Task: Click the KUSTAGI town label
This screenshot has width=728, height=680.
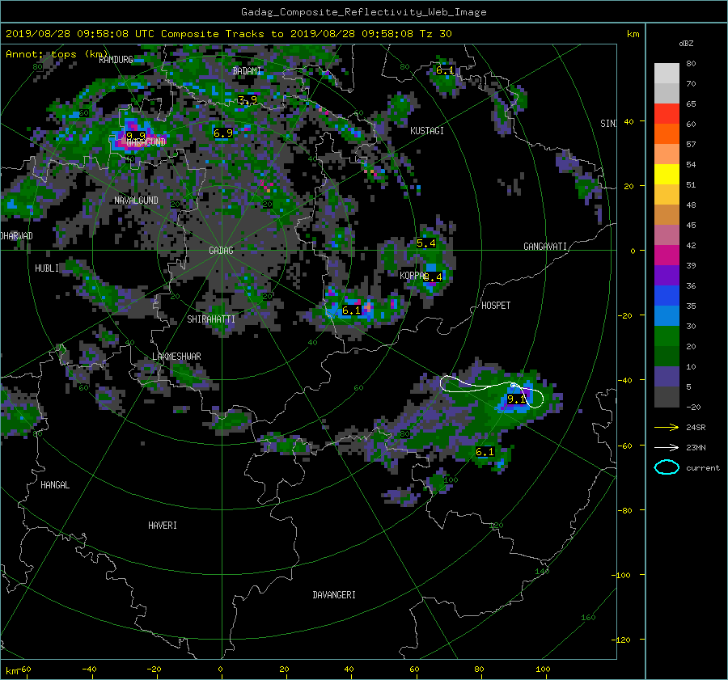Action: (426, 131)
